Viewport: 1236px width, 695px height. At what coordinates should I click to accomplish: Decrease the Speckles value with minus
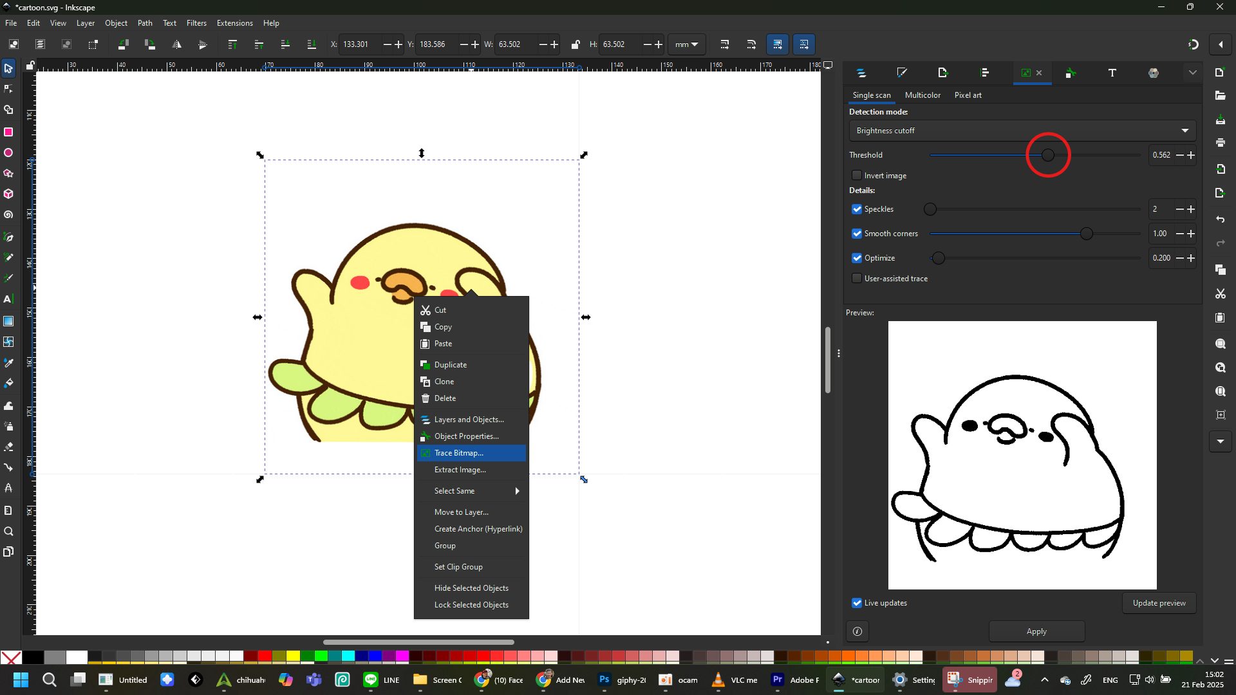pyautogui.click(x=1180, y=209)
